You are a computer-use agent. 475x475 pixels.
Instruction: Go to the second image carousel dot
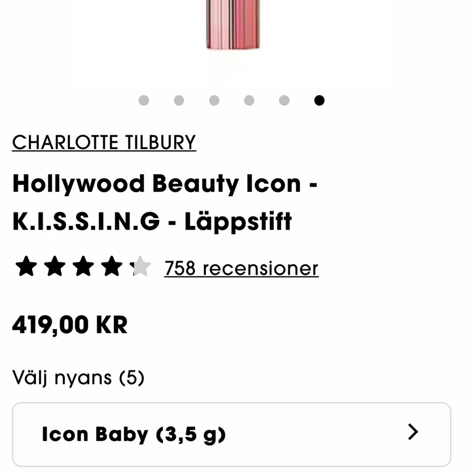tap(179, 100)
